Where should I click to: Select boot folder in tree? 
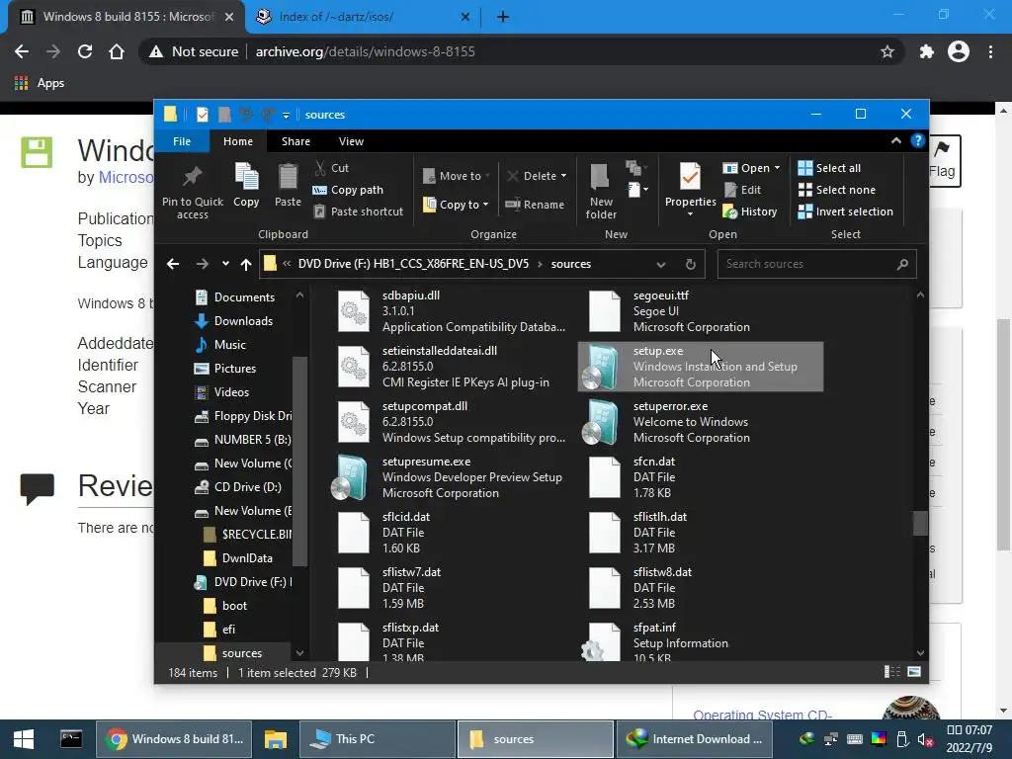point(225,606)
